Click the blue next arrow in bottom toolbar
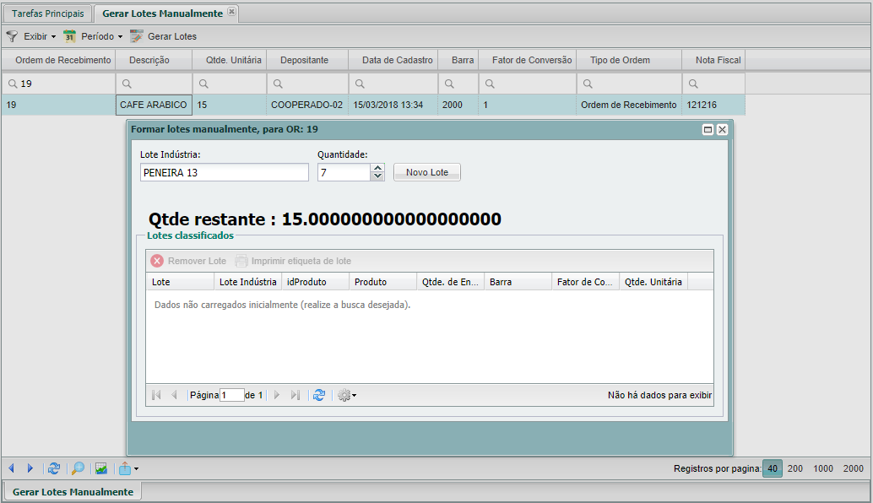873x503 pixels. [x=30, y=468]
